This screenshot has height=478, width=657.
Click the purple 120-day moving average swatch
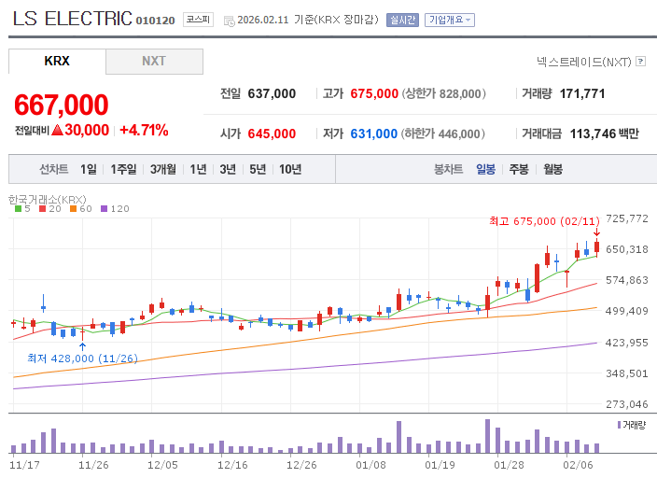[x=105, y=209]
